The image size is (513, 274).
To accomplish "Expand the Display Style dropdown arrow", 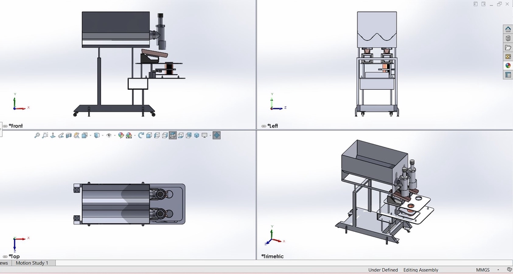I will (103, 135).
